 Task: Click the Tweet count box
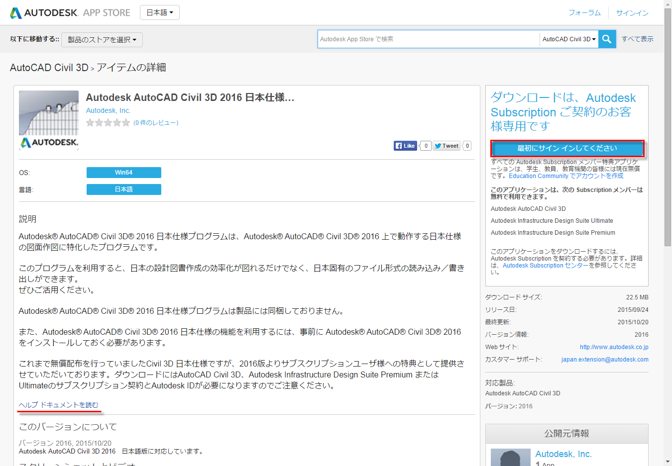point(467,146)
